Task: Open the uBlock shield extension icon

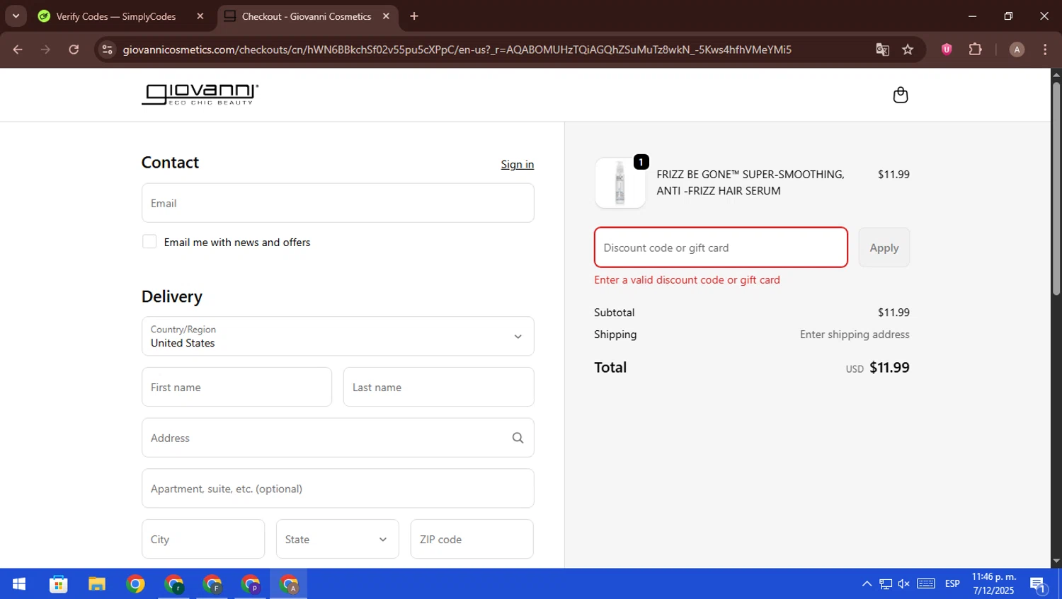Action: click(x=947, y=50)
